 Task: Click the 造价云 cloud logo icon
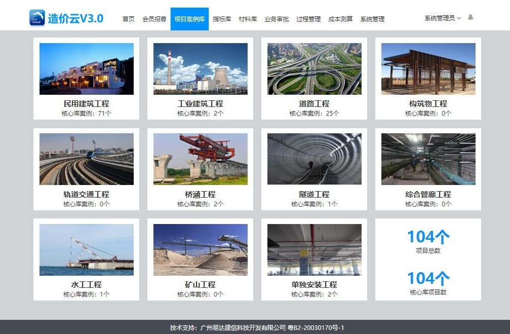pyautogui.click(x=37, y=18)
